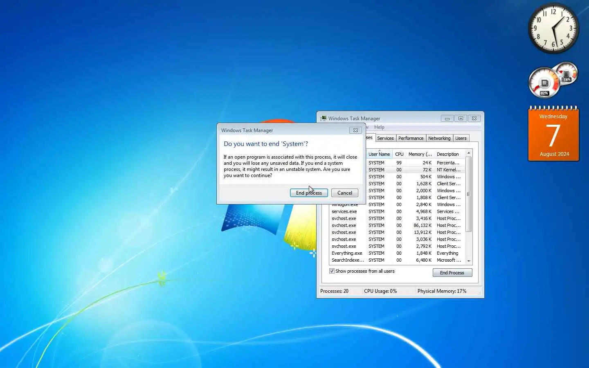
Task: Click the 'Services ...' description cell
Action: coord(448,211)
